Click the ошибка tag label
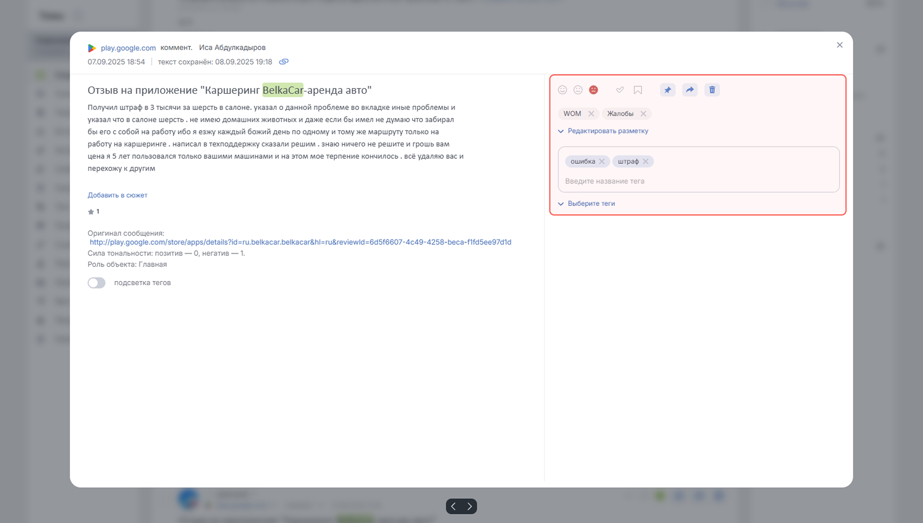923x523 pixels. point(583,161)
